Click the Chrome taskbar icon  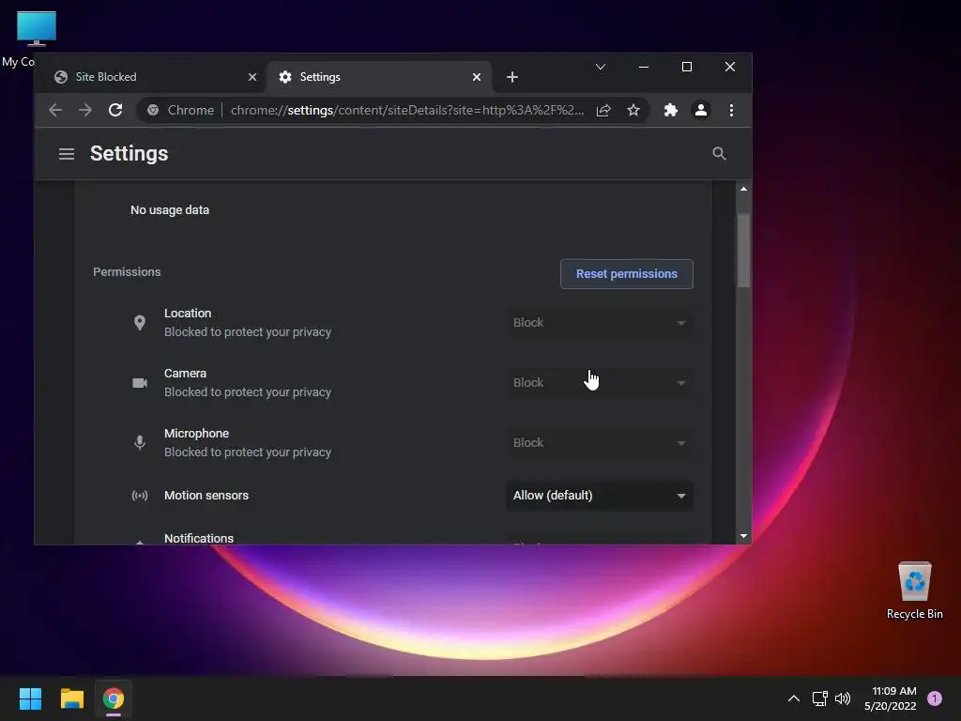[114, 698]
